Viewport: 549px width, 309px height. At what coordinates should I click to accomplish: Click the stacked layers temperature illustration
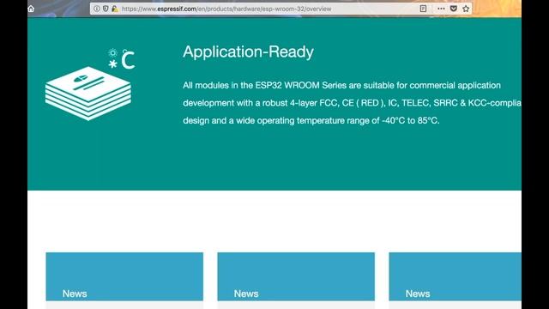point(89,84)
